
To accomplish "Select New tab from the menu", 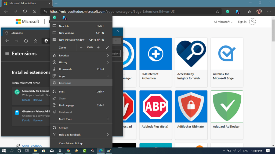I will pyautogui.click(x=81, y=26).
